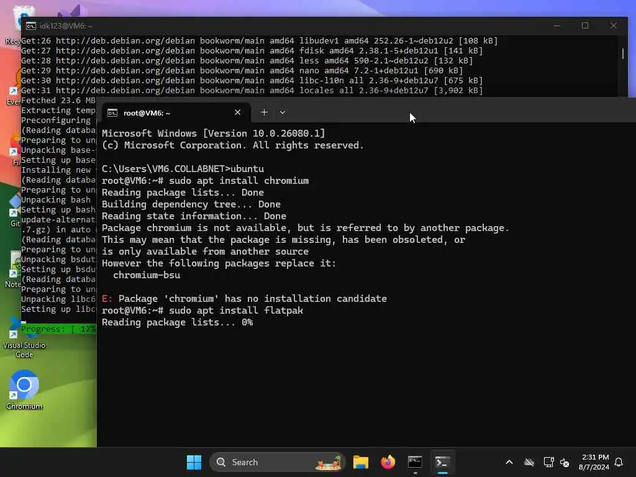Open a new terminal tab with plus button
Image resolution: width=636 pixels, height=477 pixels.
(x=264, y=112)
